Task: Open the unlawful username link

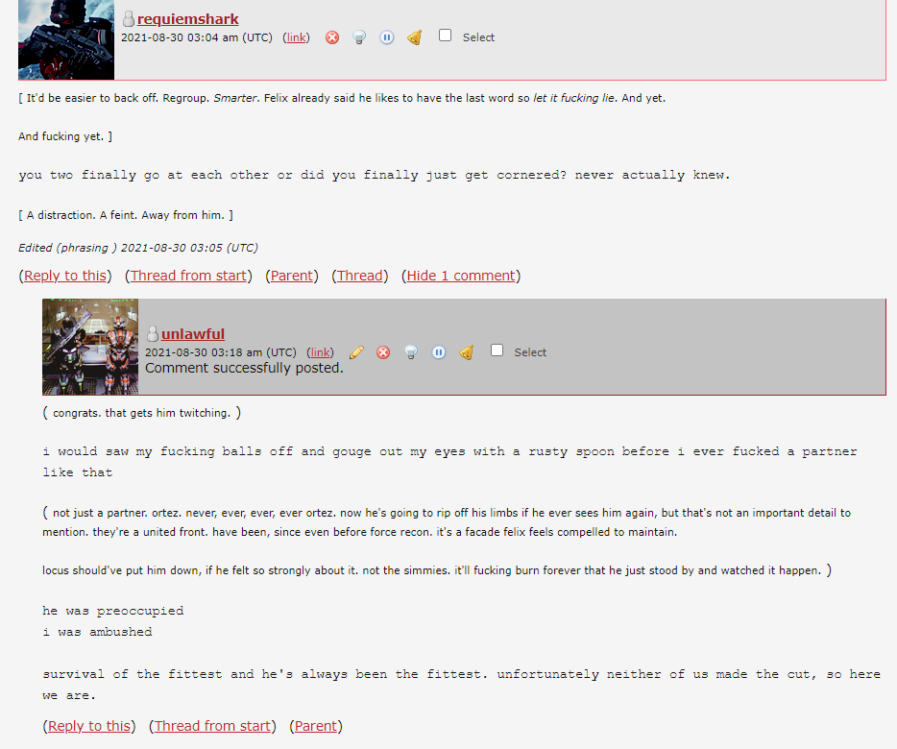Action: [193, 333]
